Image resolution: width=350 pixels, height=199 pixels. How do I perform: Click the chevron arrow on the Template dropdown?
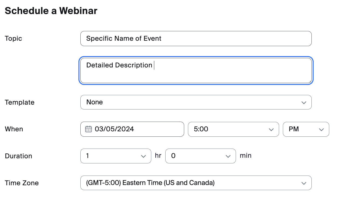pos(304,102)
